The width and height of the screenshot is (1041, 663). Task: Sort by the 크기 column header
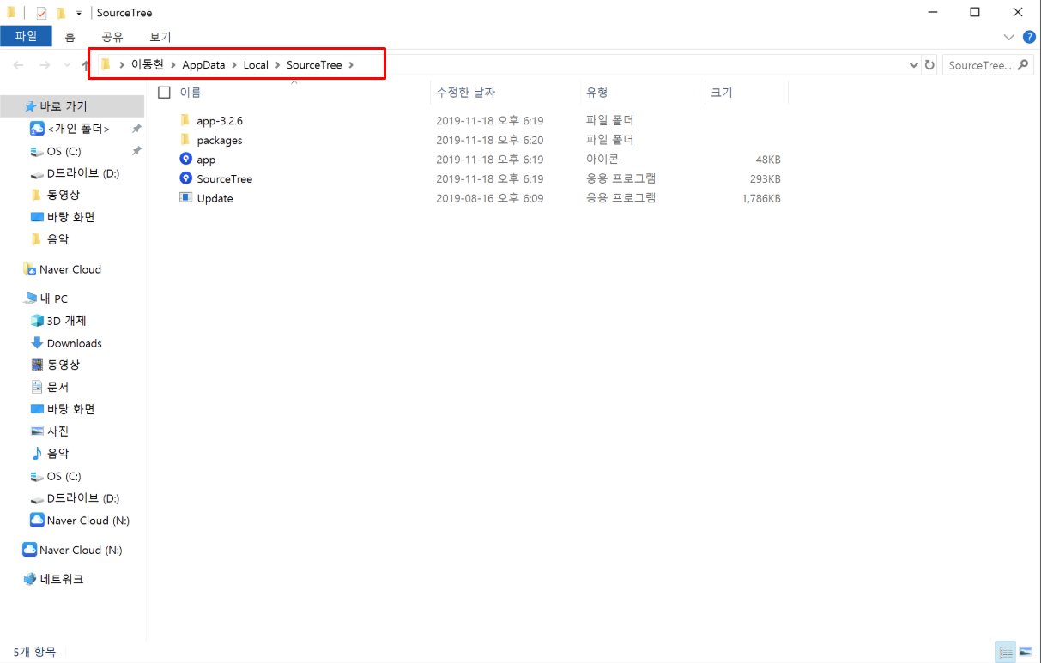coord(721,93)
